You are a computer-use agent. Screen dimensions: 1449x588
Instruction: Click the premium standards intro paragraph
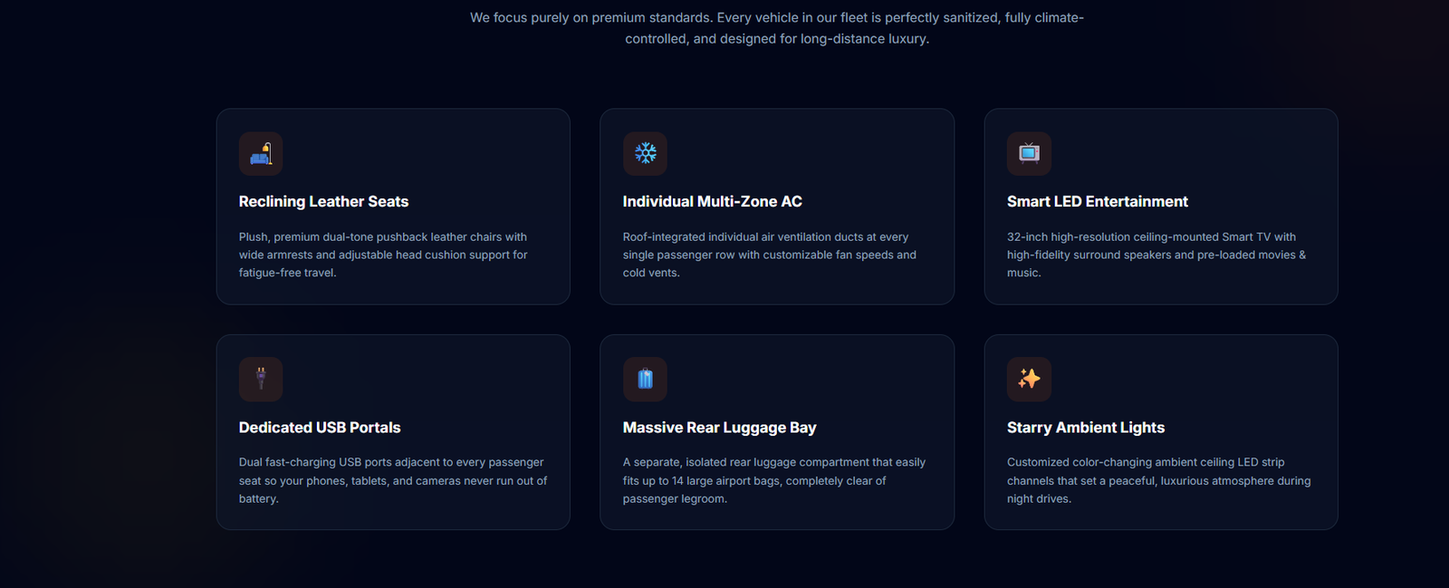tap(777, 28)
